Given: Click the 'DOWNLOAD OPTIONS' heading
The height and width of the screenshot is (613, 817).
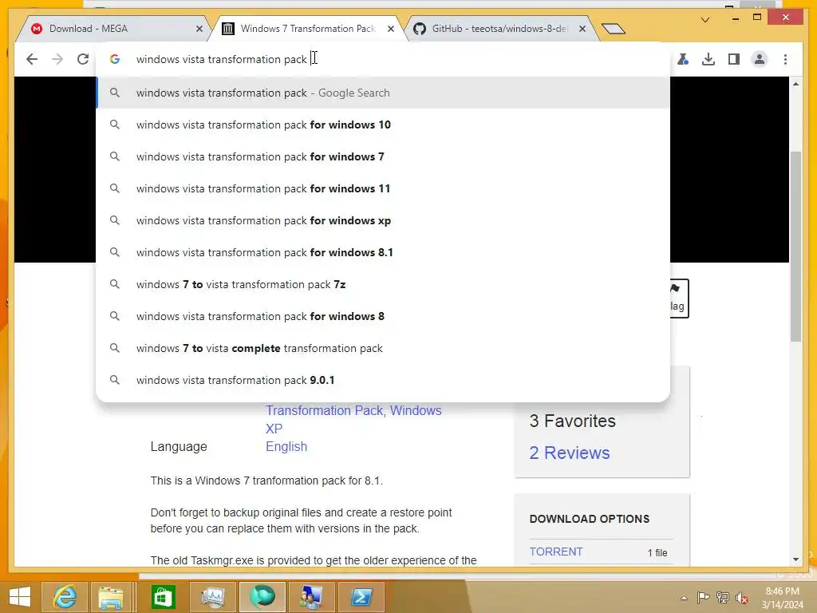Looking at the screenshot, I should click(x=590, y=519).
